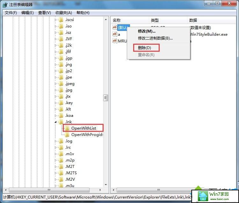Image resolution: width=239 pixels, height=203 pixels.
Task: Choose 修改(M)... in context menu
Action: (147, 31)
